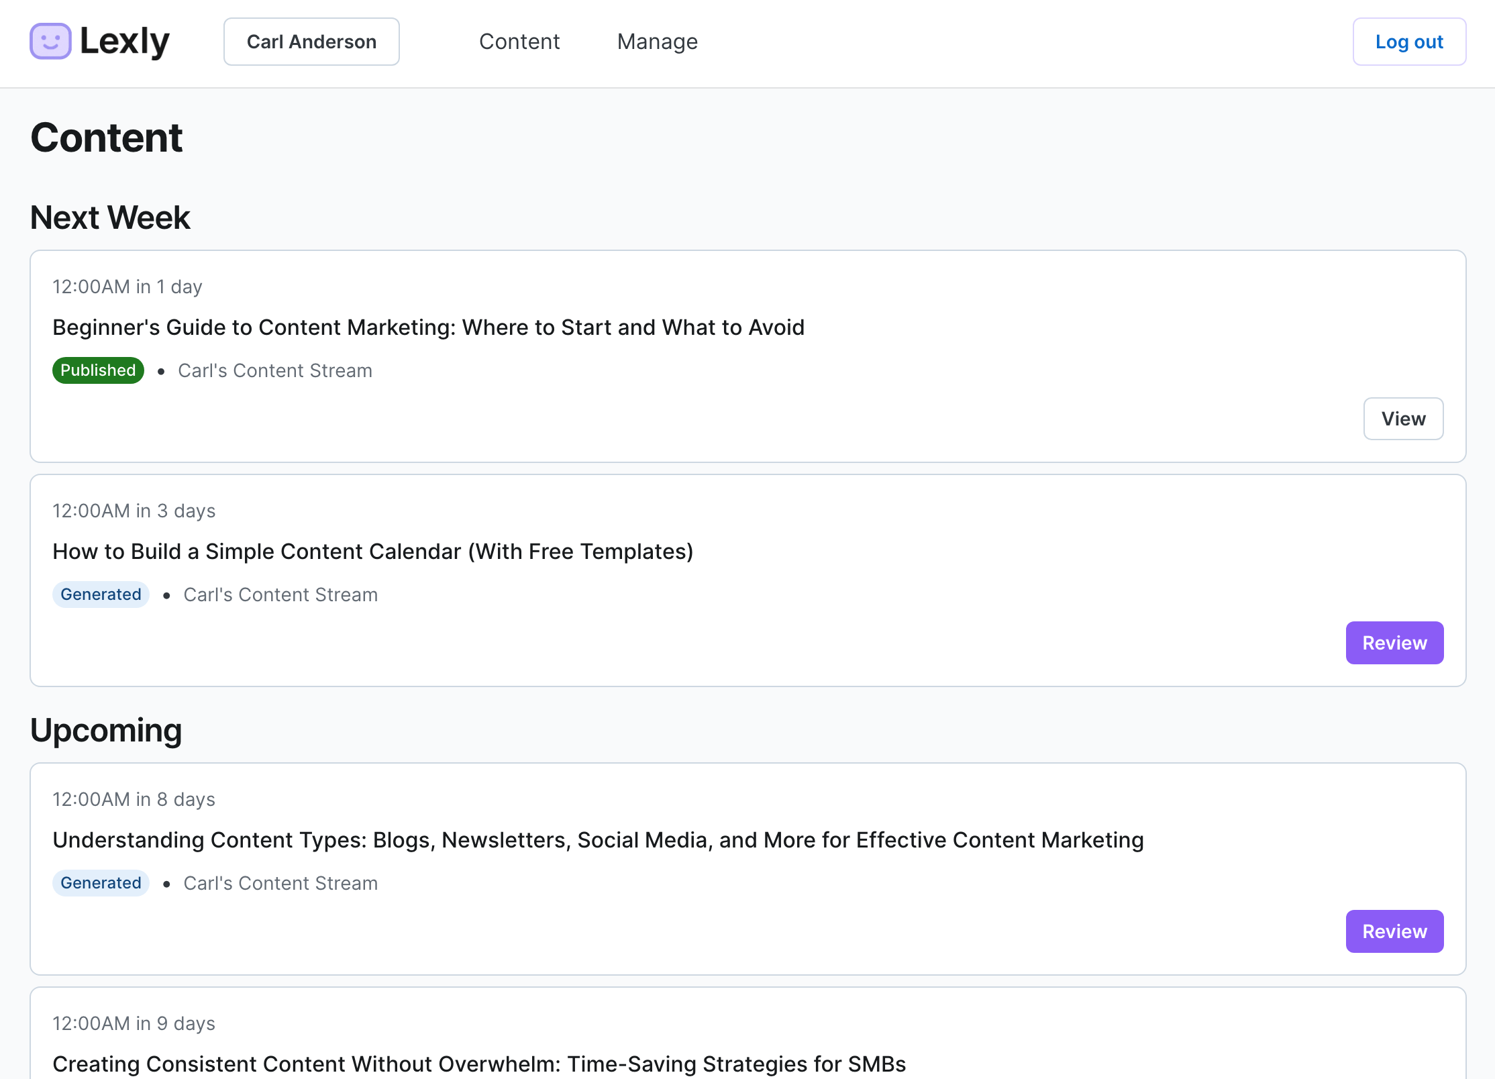Click Generated badge on Content Calendar card
1495x1079 pixels.
(x=101, y=595)
